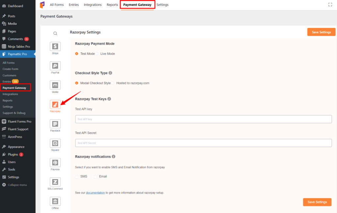The image size is (337, 213).
Task: Select the Square payment gateway
Action: click(55, 143)
